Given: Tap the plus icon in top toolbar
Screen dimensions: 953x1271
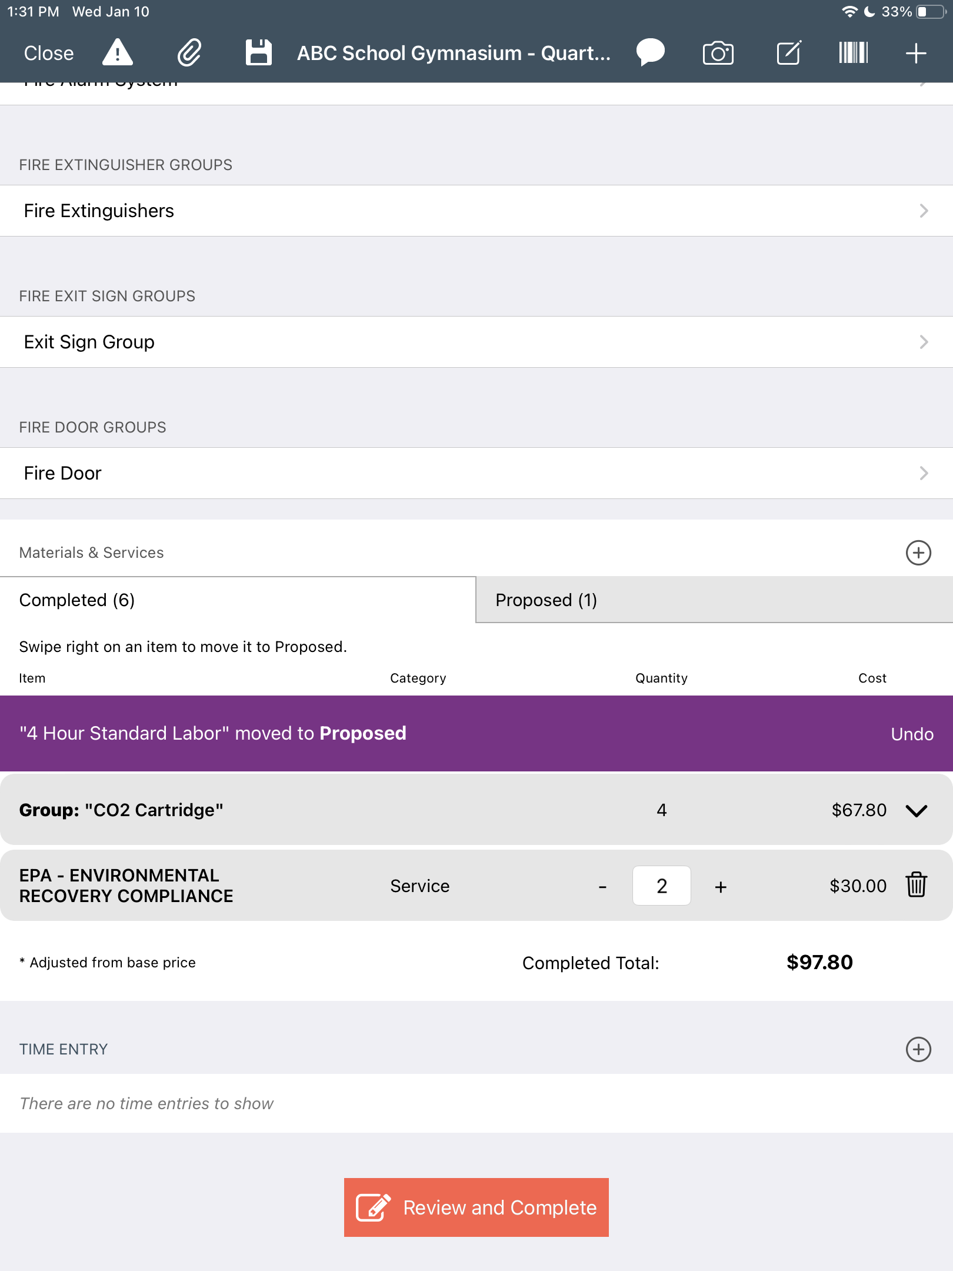Looking at the screenshot, I should (916, 53).
